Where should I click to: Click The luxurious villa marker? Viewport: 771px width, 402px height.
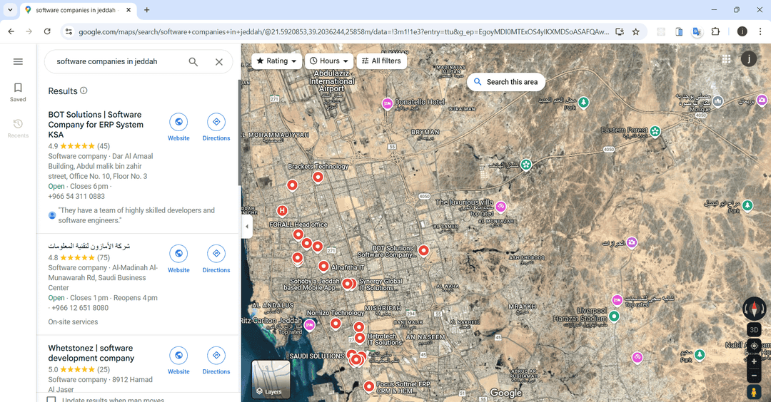tap(500, 207)
